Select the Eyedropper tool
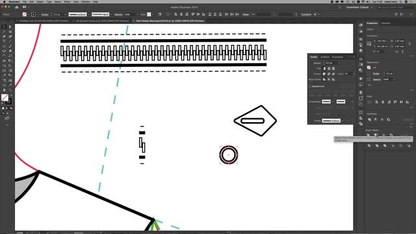Image resolution: width=416 pixels, height=234 pixels. tap(5, 75)
